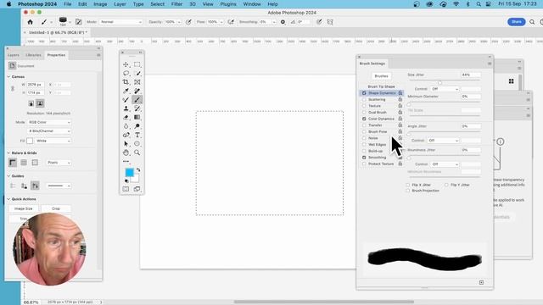Uncheck the Smoothing checkbox in Brush Settings
Screen dimensions: 543x305
click(x=364, y=158)
